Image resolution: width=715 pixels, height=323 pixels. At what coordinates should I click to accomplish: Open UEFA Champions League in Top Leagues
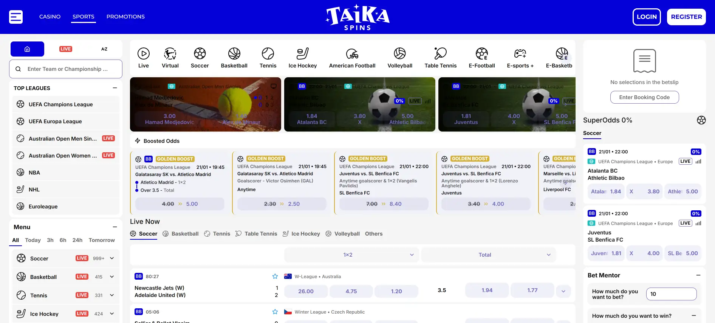tap(66, 104)
